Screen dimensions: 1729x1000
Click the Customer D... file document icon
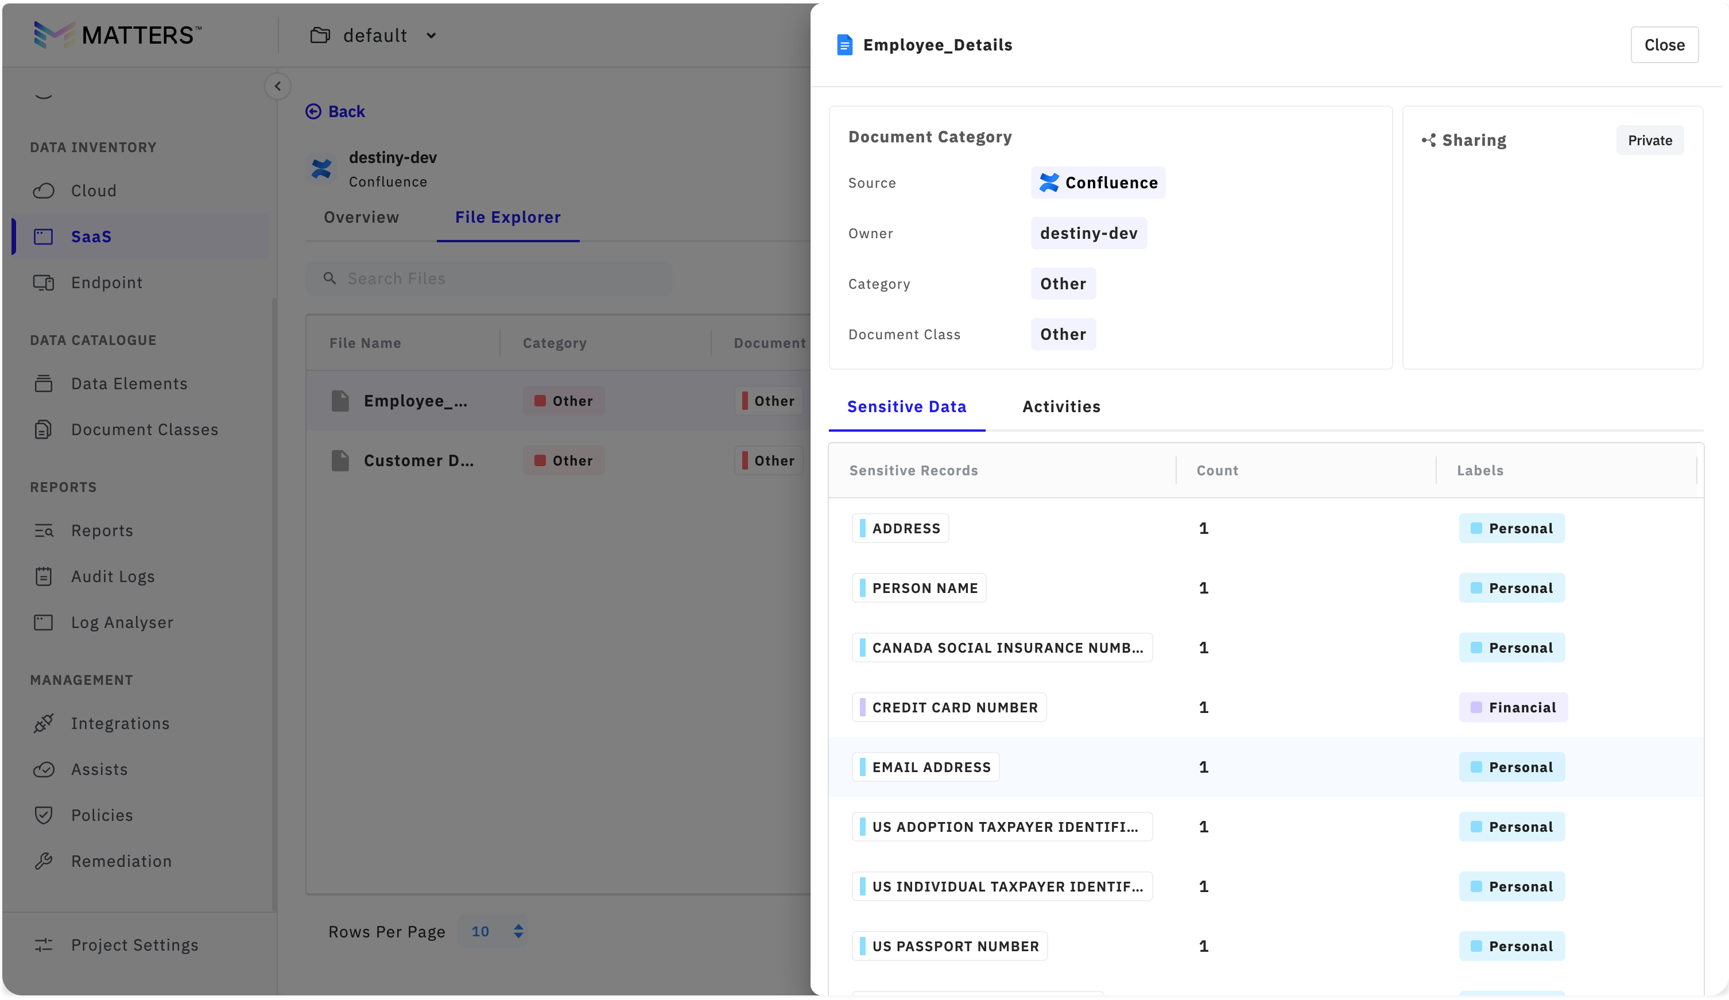(x=340, y=460)
